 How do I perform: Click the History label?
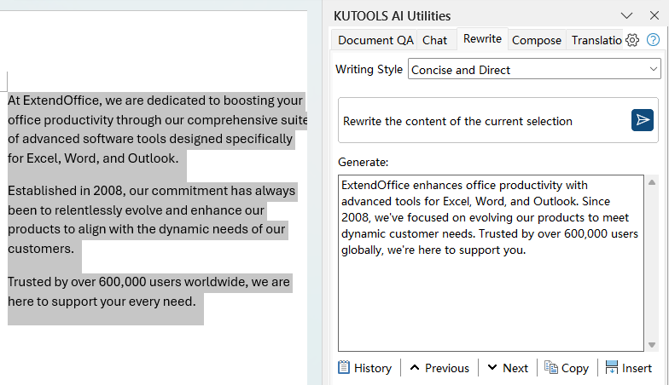(372, 368)
